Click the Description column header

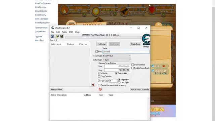click(x=62, y=95)
